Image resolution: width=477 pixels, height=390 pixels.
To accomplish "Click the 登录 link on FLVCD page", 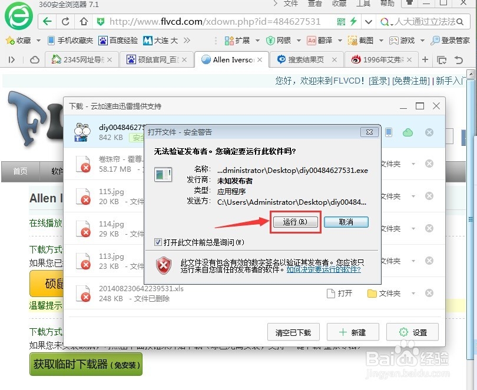I will [x=379, y=81].
